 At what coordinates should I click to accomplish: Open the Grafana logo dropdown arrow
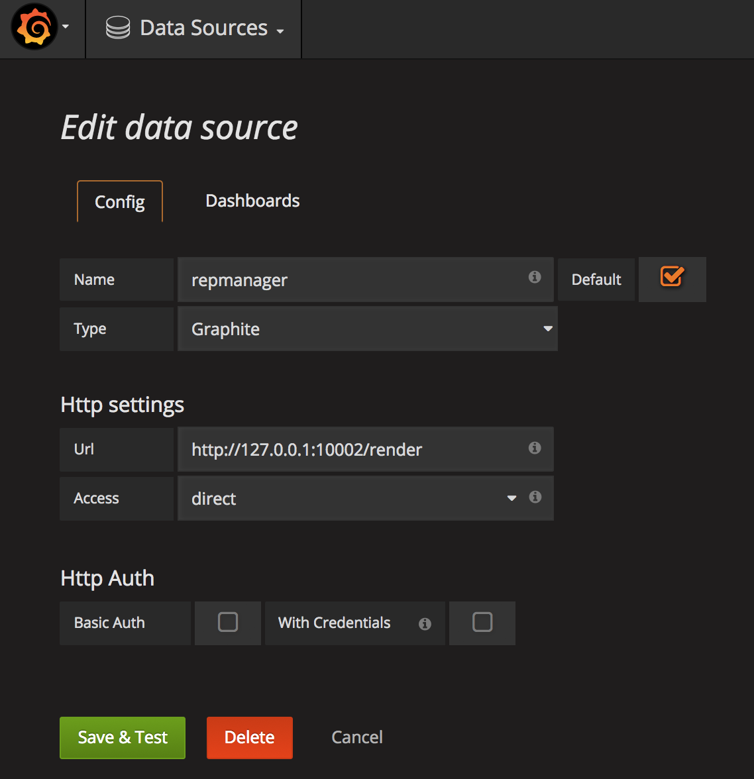66,26
